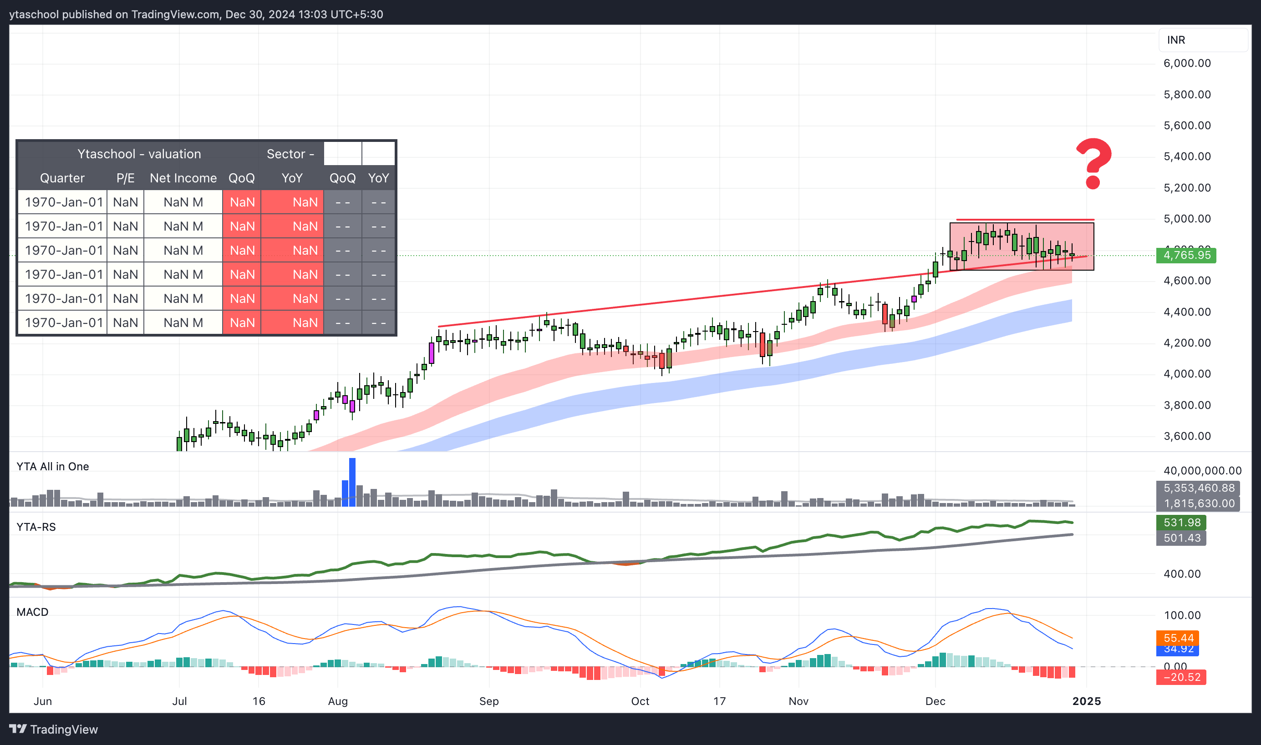This screenshot has width=1261, height=745.
Task: Click the empty white box beside Sector
Action: pyautogui.click(x=343, y=154)
